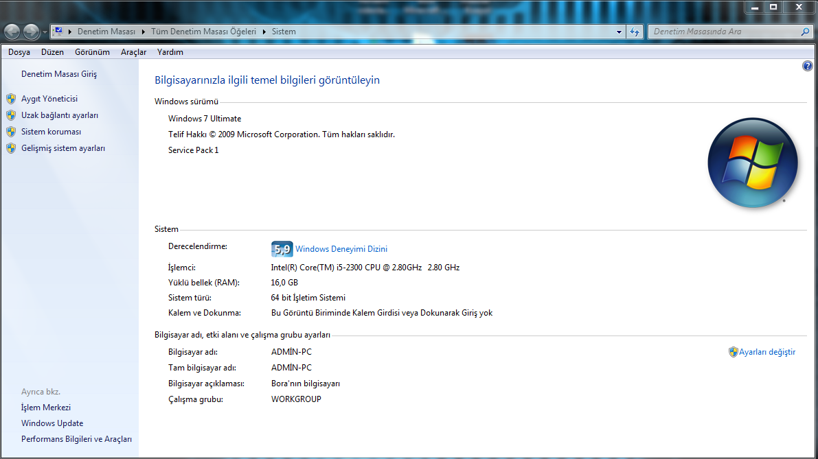Click the Denetim Masası breadcrumb

[x=106, y=32]
